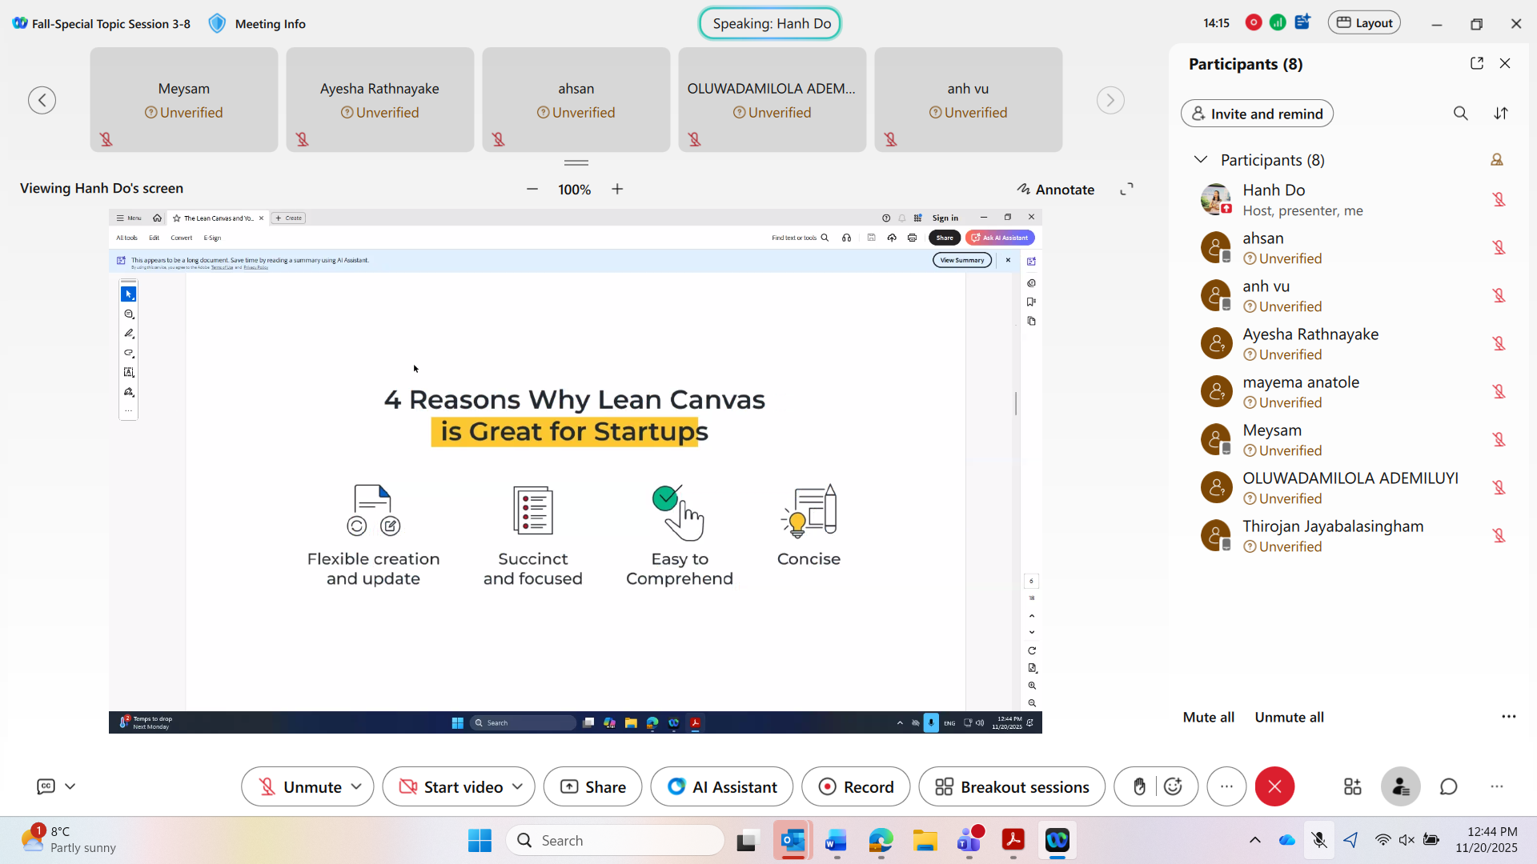
Task: Click the participants panel icon
Action: click(1400, 787)
